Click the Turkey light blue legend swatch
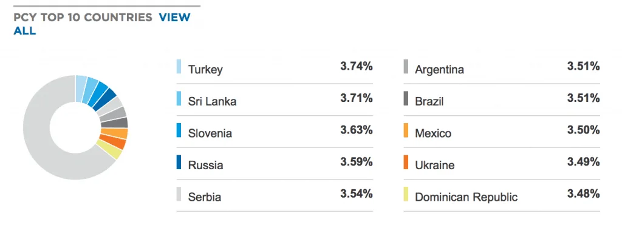The height and width of the screenshot is (225, 622). coord(179,67)
